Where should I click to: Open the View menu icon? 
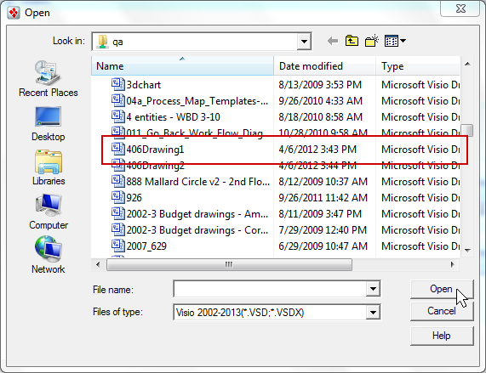coord(395,41)
